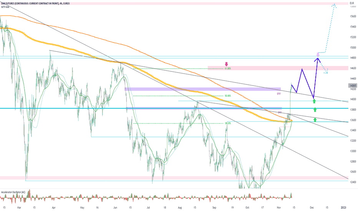Click the current price tag 14265
Screen dimensions: 358x211
pyautogui.click(x=353, y=86)
